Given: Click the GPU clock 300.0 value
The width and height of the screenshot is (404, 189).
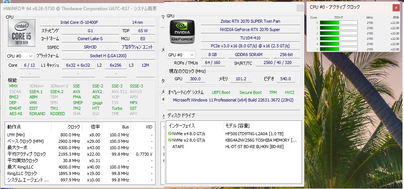Looking at the screenshot, I should coord(195,79).
